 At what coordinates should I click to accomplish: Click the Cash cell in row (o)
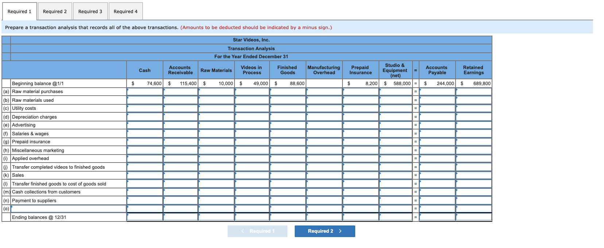pos(145,209)
